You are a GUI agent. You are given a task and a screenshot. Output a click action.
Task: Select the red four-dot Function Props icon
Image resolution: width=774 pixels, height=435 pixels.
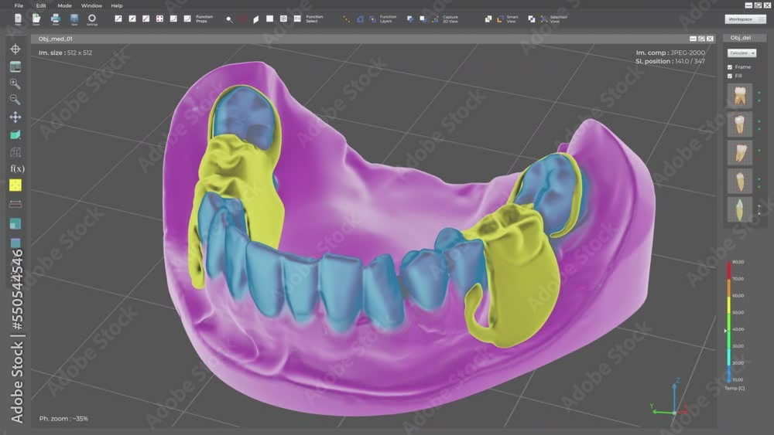coord(159,19)
